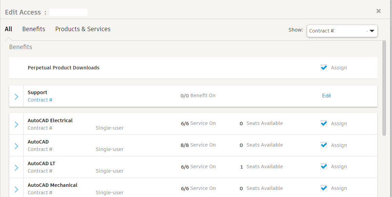The width and height of the screenshot is (392, 197).
Task: Expand the Support benefit row
Action: click(16, 96)
